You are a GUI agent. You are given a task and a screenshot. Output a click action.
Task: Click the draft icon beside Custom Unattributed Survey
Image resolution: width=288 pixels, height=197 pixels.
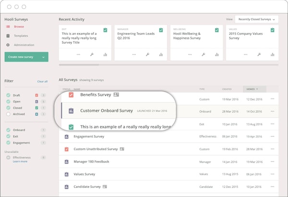tap(67, 149)
